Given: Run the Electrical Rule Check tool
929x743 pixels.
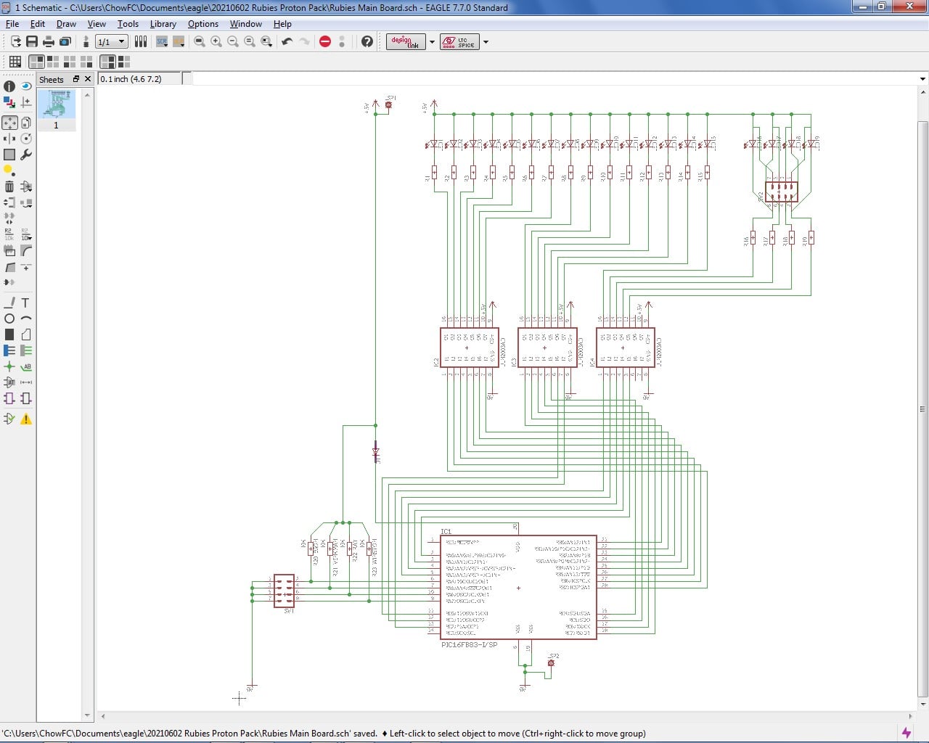Looking at the screenshot, I should point(9,419).
